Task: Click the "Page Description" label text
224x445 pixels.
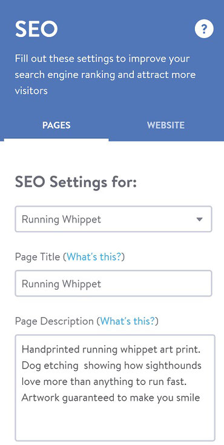Action: click(x=54, y=321)
